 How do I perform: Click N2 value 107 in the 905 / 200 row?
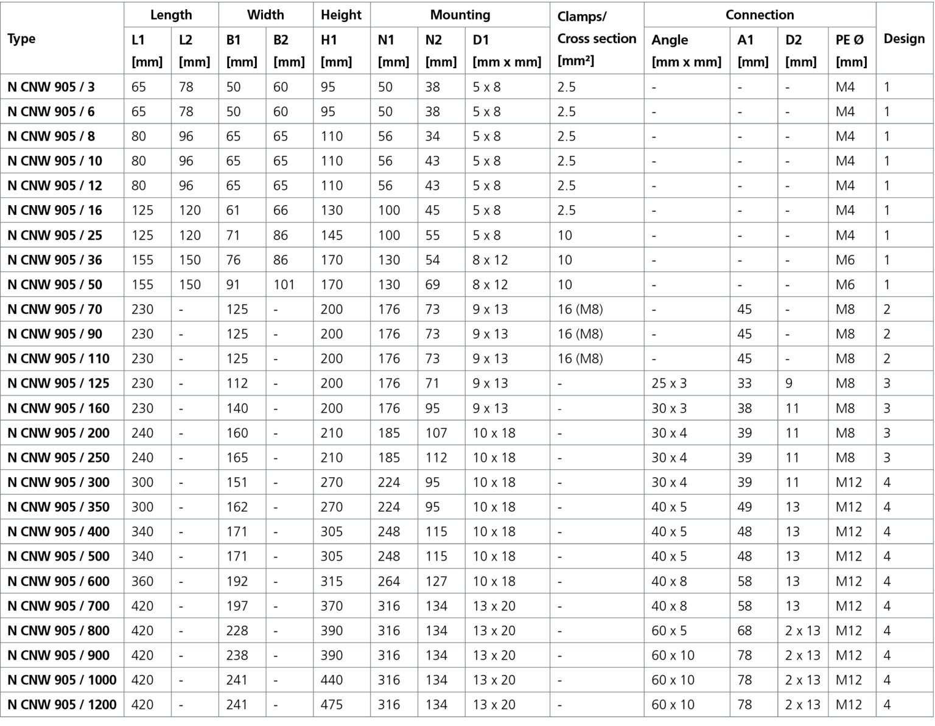click(436, 433)
